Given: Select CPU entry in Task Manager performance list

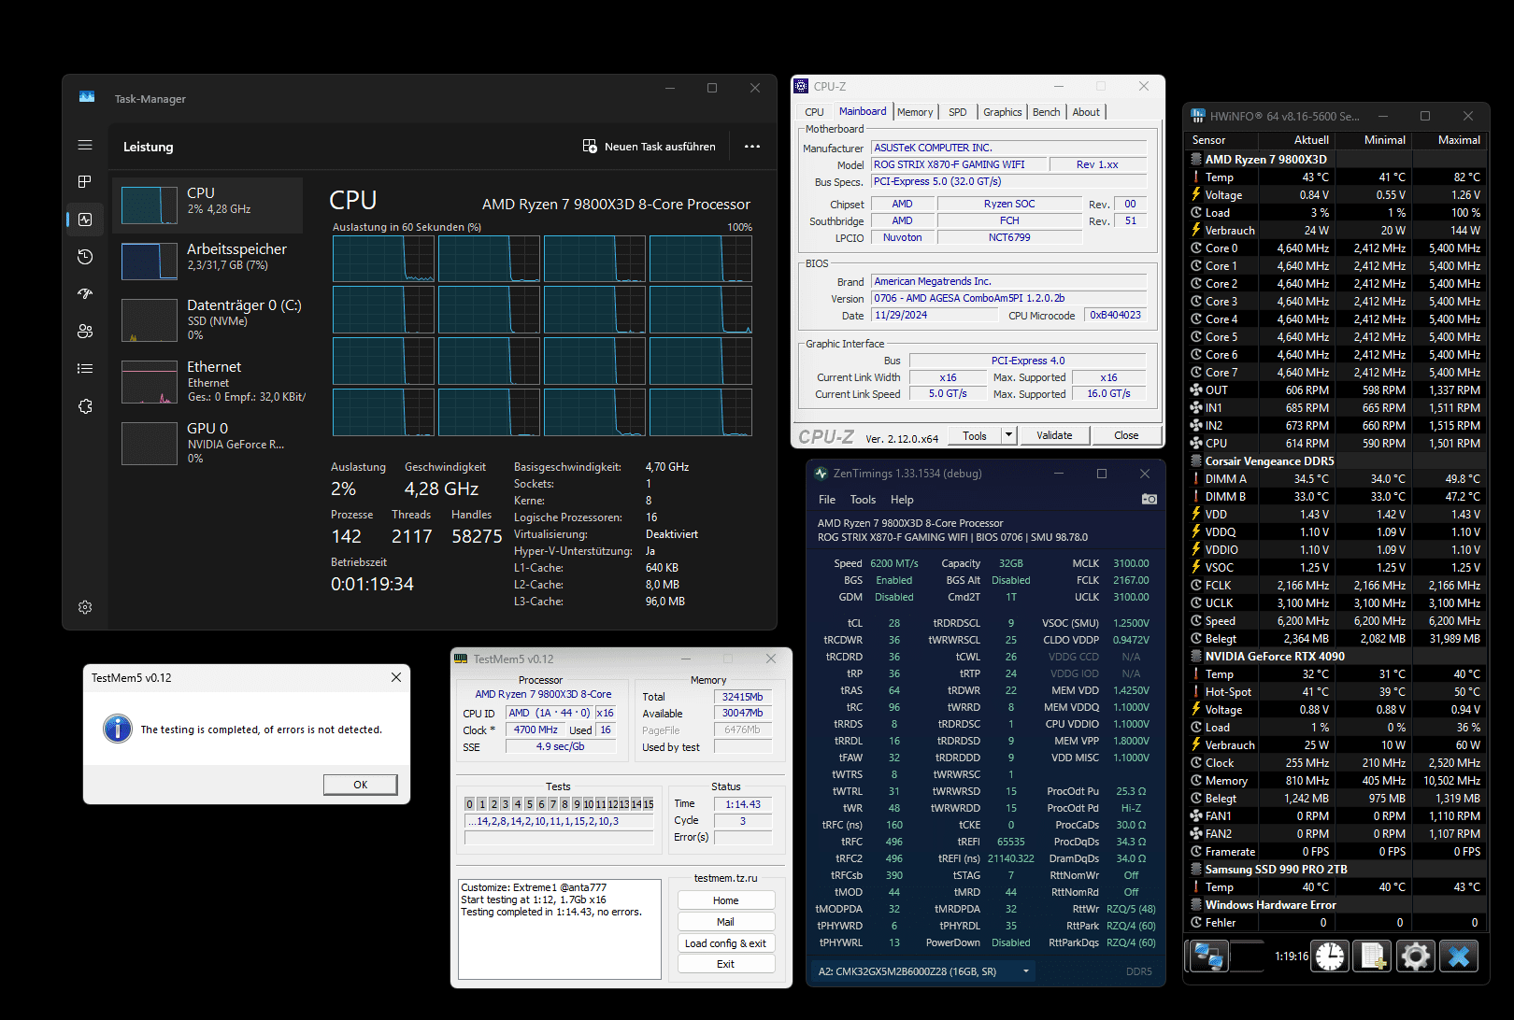Looking at the screenshot, I should click(x=207, y=205).
